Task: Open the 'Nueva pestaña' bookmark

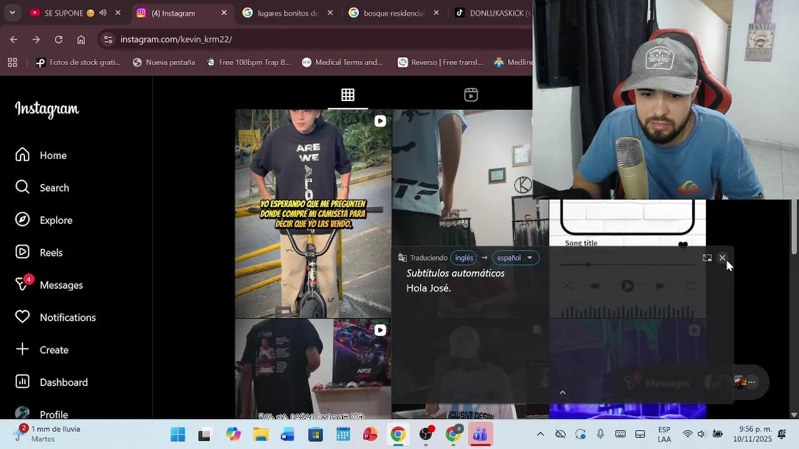Action: click(164, 62)
